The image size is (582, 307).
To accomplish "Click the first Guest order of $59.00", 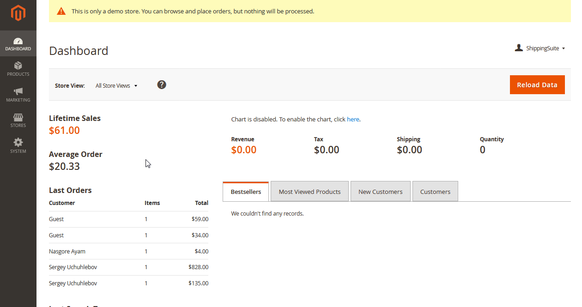I will coord(128,219).
